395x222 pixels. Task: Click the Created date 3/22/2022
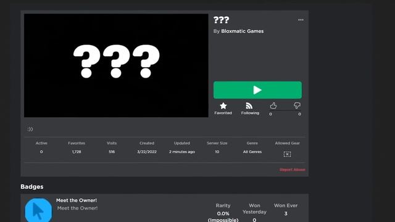coord(147,152)
